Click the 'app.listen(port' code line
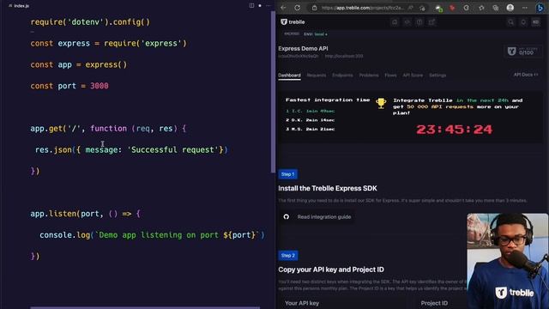549x309 pixels. coord(85,214)
